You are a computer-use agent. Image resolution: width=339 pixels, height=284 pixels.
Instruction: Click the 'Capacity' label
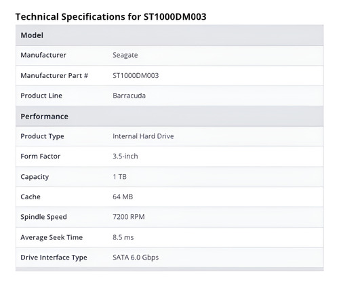(x=35, y=177)
